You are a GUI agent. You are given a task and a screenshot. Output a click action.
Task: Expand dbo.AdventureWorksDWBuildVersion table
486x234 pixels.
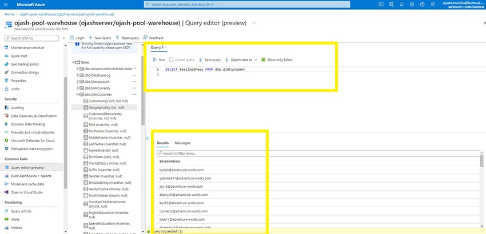pyautogui.click(x=78, y=68)
